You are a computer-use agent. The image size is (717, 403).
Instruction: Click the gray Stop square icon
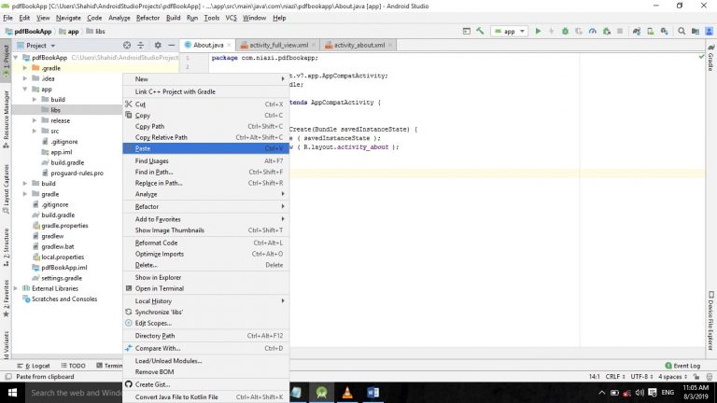point(620,31)
